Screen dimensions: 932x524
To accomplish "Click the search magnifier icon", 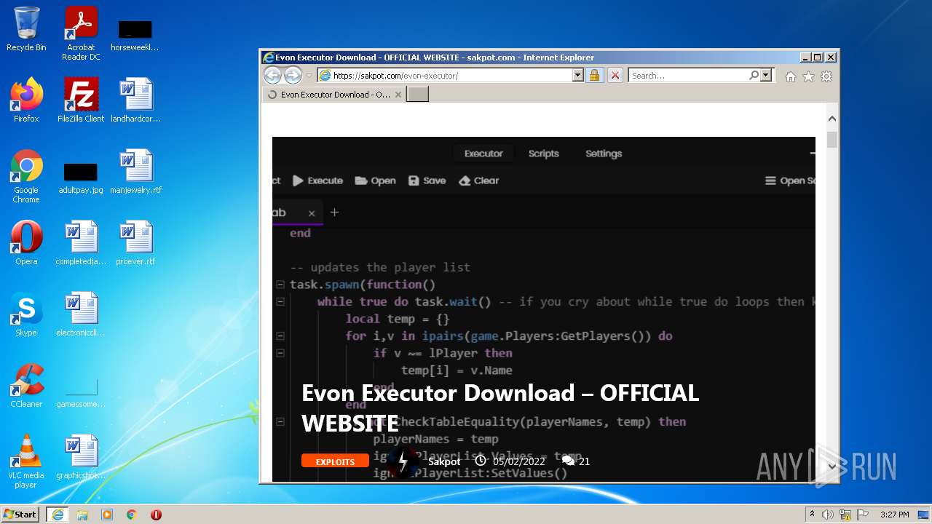I will point(754,75).
